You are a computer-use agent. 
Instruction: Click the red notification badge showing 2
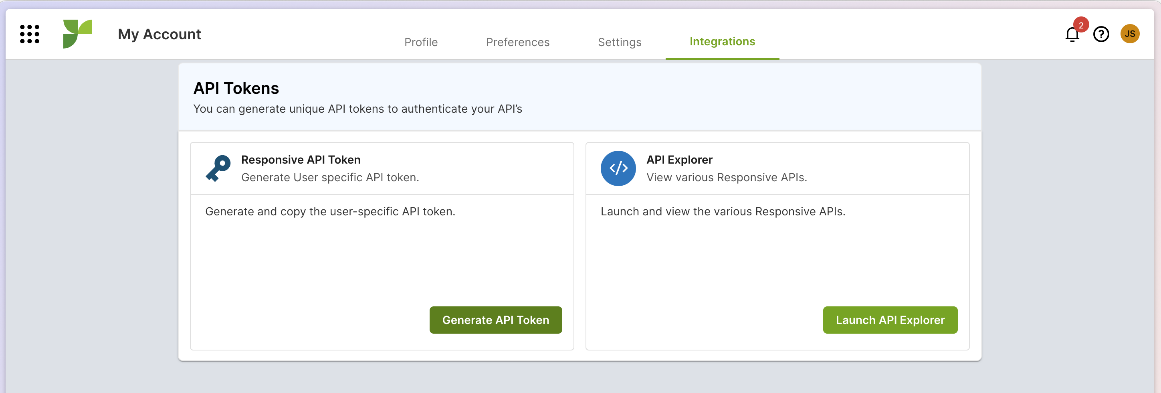1081,25
